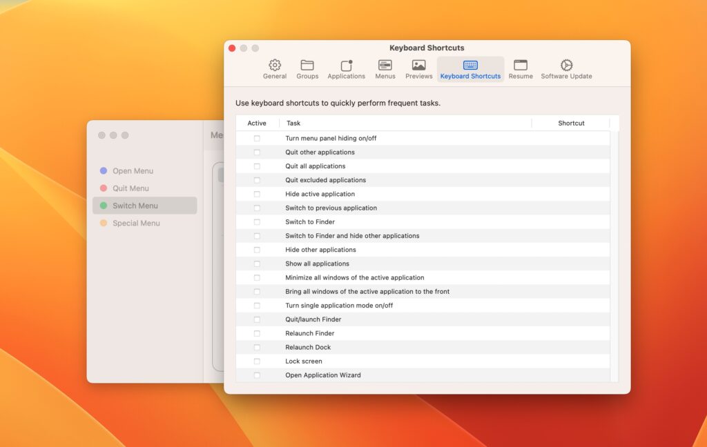Image resolution: width=707 pixels, height=447 pixels.
Task: Enable the Quit all applications shortcut
Action: pos(257,166)
